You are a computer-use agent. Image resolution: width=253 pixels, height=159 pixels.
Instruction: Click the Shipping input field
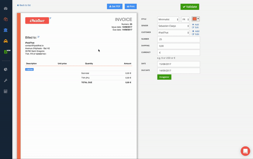(x=179, y=46)
